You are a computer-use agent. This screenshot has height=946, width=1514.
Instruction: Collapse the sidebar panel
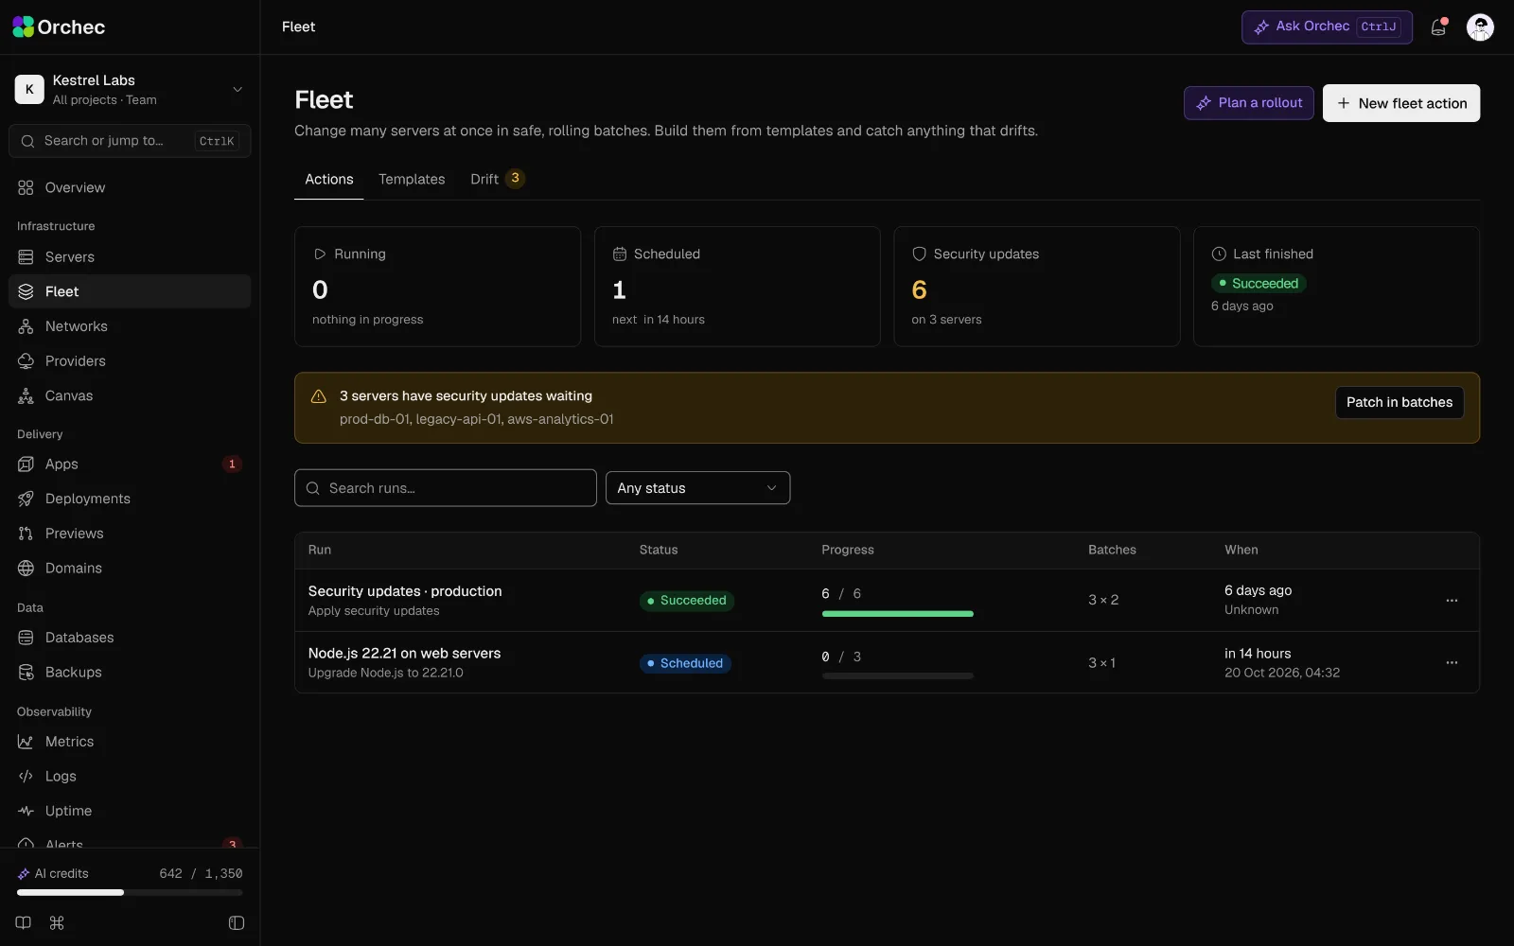pos(237,922)
